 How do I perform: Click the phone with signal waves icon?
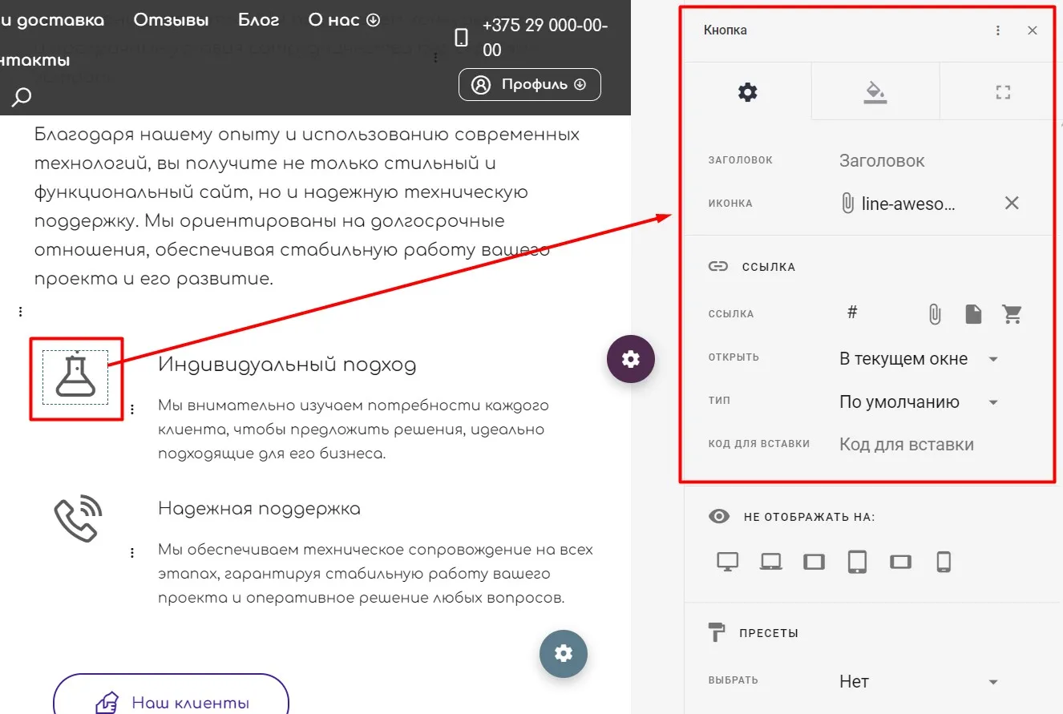click(x=78, y=518)
